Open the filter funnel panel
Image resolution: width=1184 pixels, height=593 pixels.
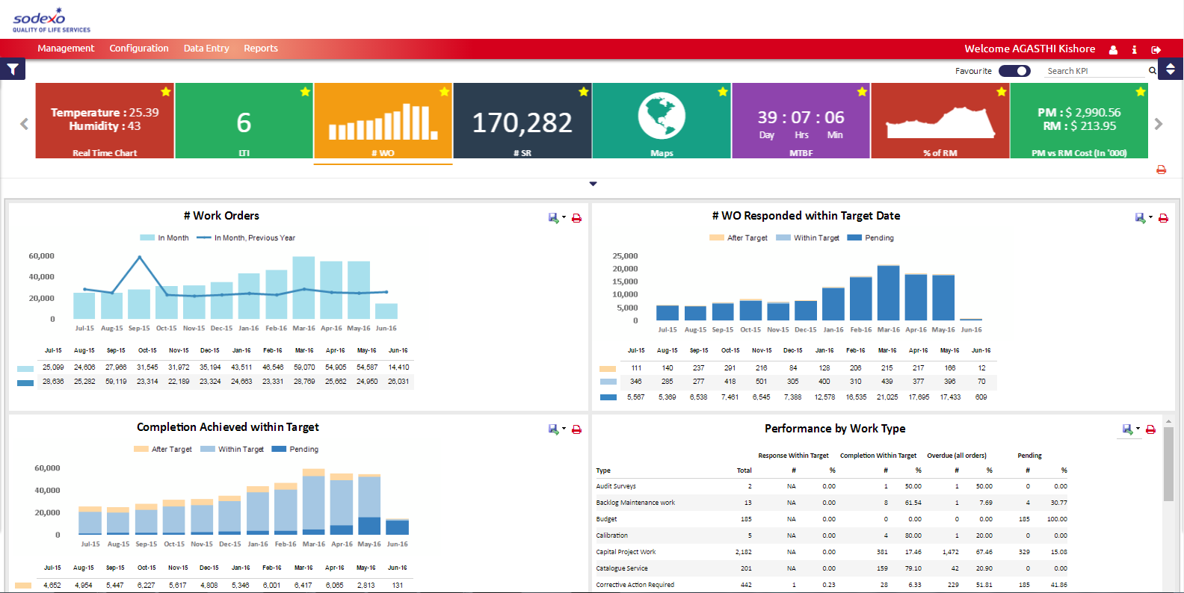click(x=13, y=69)
